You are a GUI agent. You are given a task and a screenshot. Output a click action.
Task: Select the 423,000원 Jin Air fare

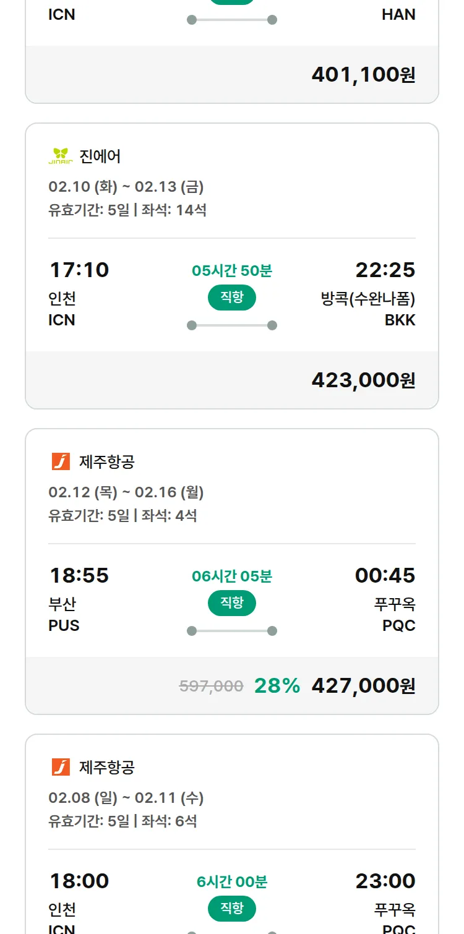coord(363,380)
